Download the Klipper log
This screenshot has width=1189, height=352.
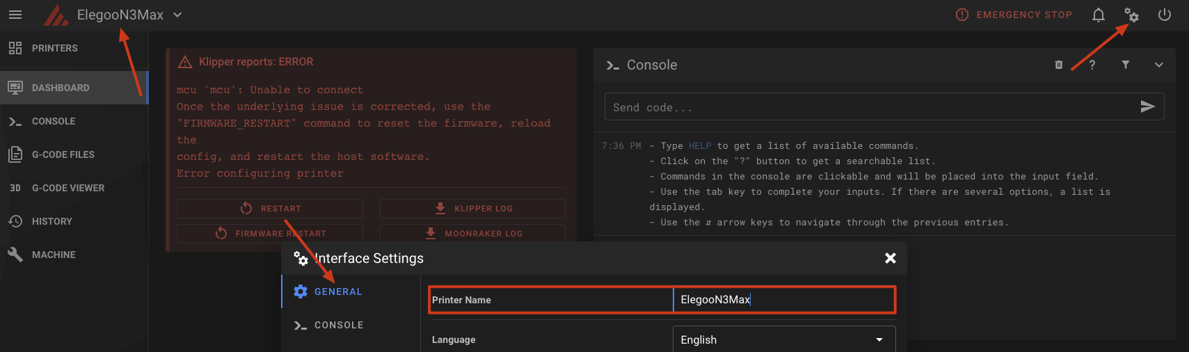click(x=472, y=209)
